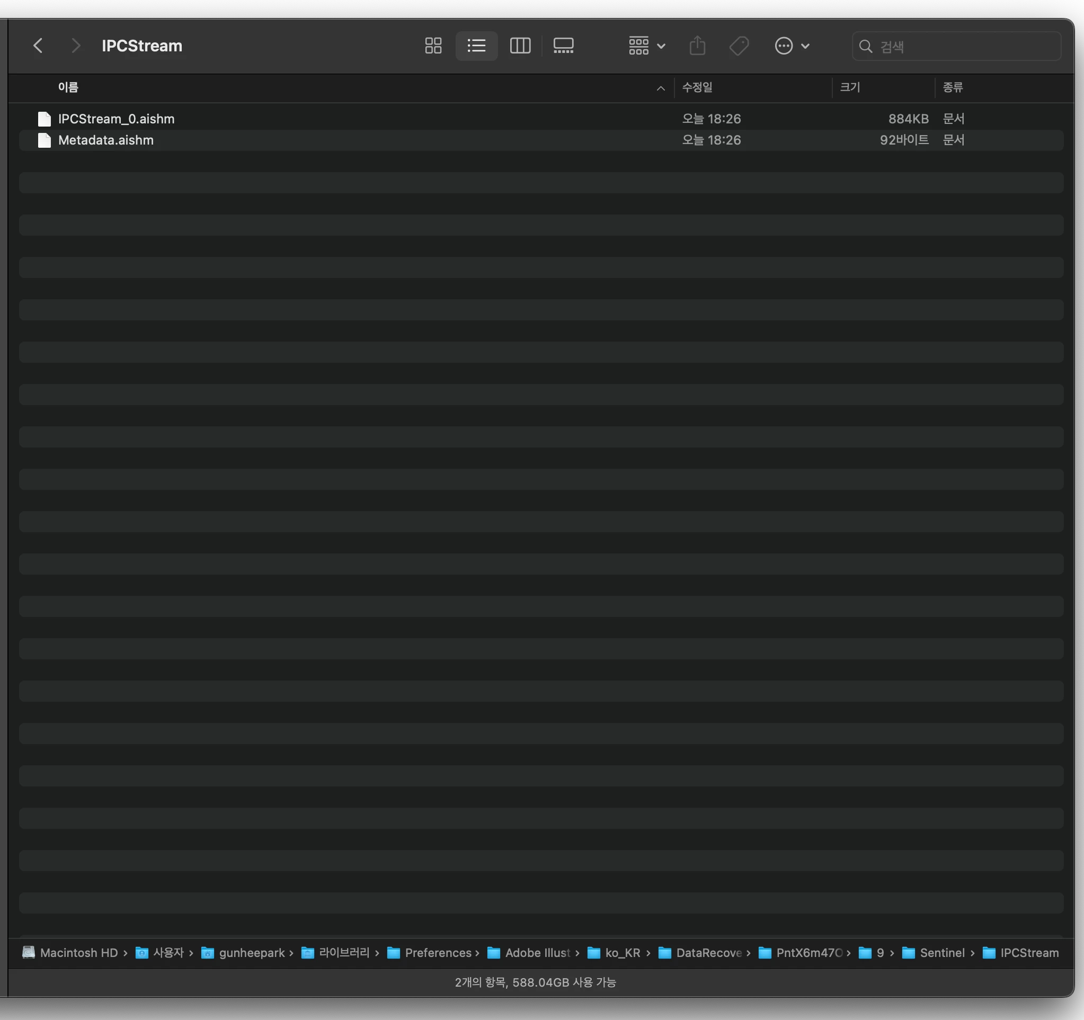
Task: Sort by 수정일 column header
Action: pyautogui.click(x=697, y=87)
